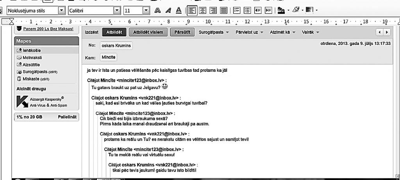This screenshot has height=180, width=400.
Task: Toggle Italic formatting icon
Action: pos(168,11)
